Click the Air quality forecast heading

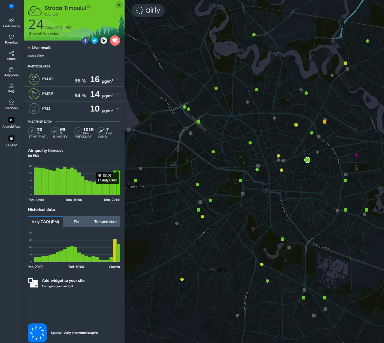point(46,150)
